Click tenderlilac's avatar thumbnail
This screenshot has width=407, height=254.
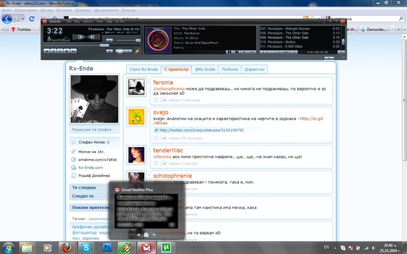tap(136, 155)
